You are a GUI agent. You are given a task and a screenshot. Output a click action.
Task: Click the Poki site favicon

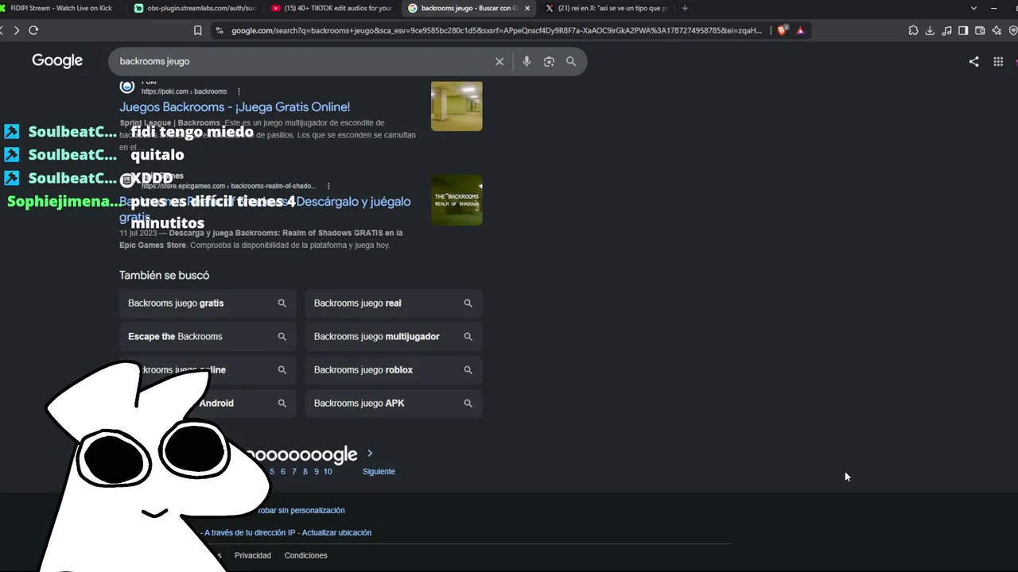(127, 87)
